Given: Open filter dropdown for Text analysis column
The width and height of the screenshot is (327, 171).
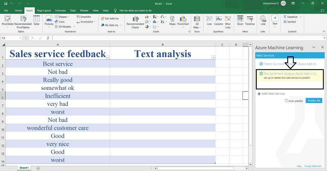Looking at the screenshot, I should point(213,58).
